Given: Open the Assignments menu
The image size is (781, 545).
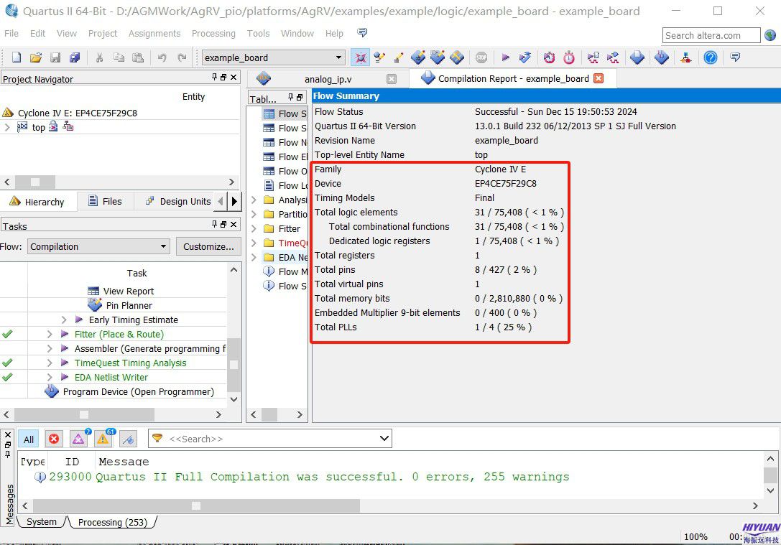Looking at the screenshot, I should click(x=154, y=34).
